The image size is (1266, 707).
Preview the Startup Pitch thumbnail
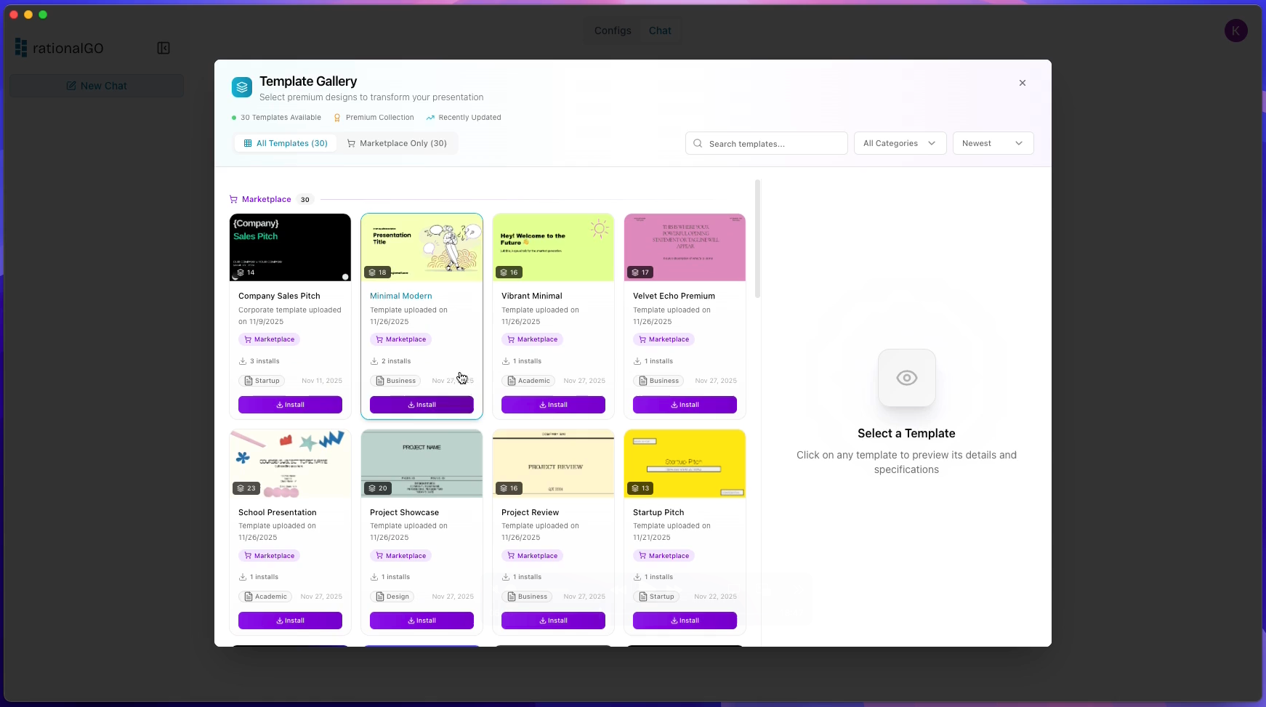685,464
